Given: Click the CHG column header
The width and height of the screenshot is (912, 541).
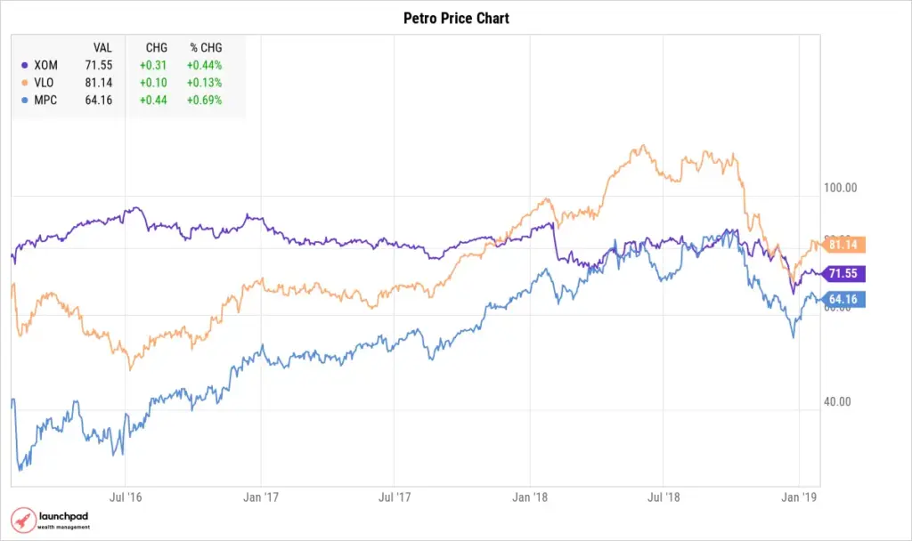Looking at the screenshot, I should (156, 47).
